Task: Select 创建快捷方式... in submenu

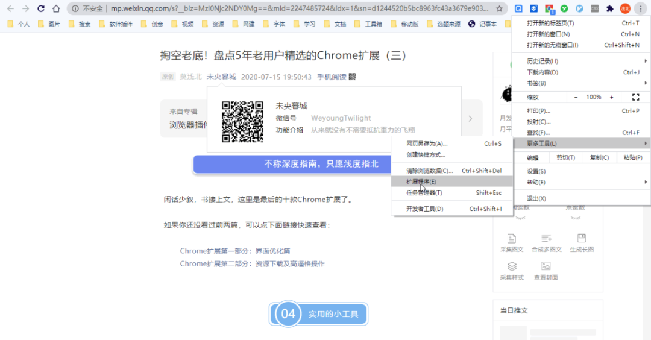Action: click(x=452, y=154)
